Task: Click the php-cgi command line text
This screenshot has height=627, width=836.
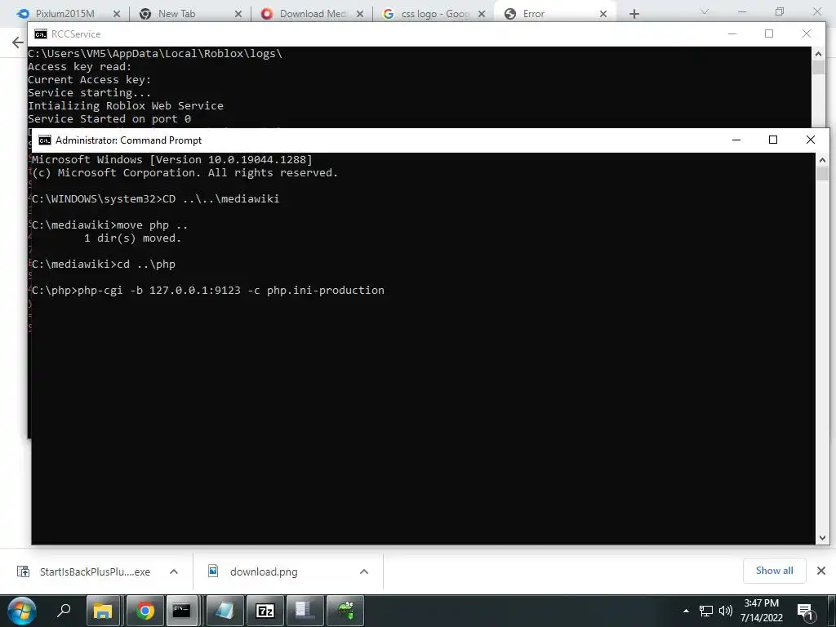Action: tap(208, 291)
